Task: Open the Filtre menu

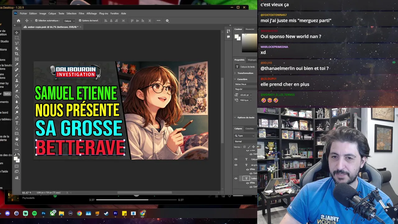Action: point(81,13)
